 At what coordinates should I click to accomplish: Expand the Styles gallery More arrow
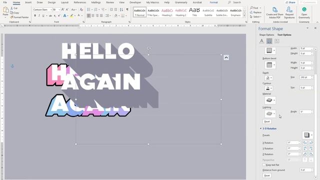pyautogui.click(x=244, y=15)
